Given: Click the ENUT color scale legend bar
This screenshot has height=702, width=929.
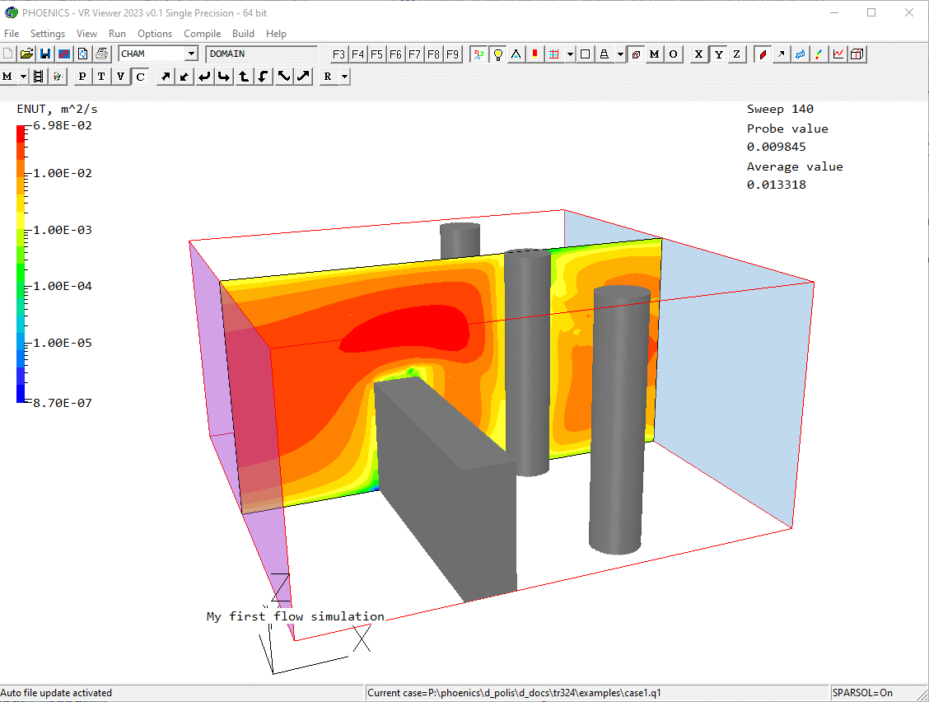Looking at the screenshot, I should 21,263.
